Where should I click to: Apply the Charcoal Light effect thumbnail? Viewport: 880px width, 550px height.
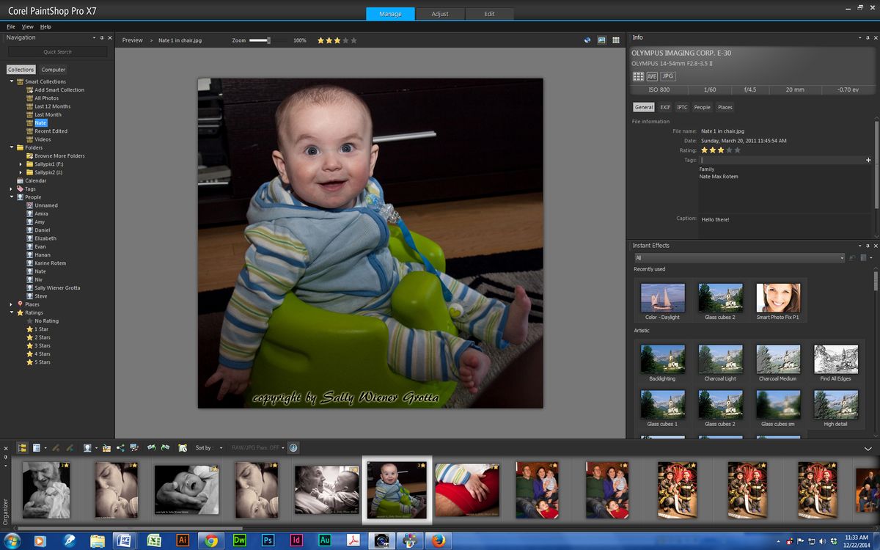click(720, 359)
